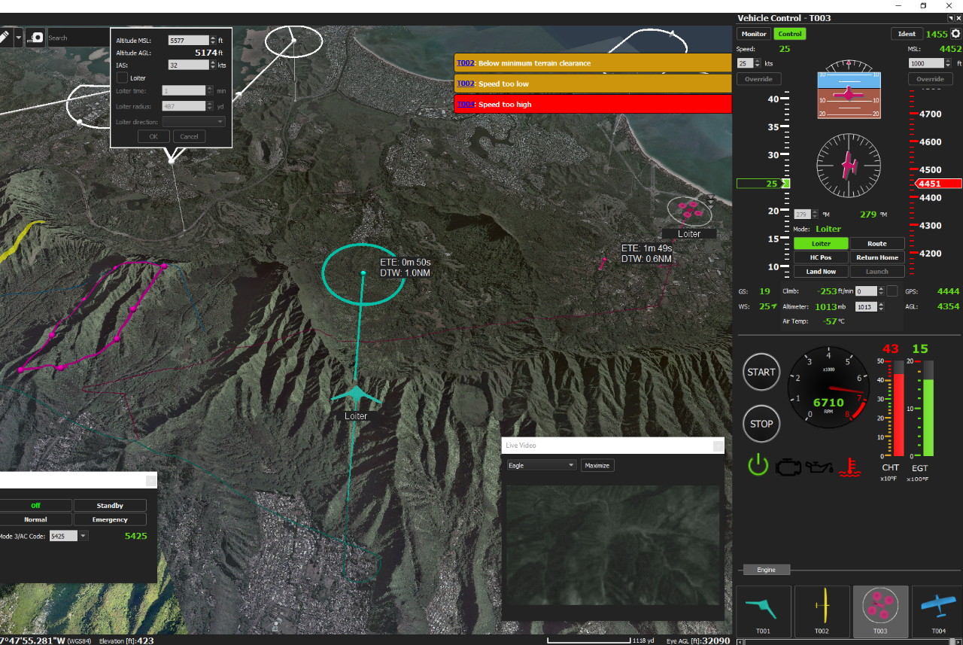This screenshot has height=645, width=963.
Task: Toggle the checkbox next to Climb rate
Action: pos(892,291)
